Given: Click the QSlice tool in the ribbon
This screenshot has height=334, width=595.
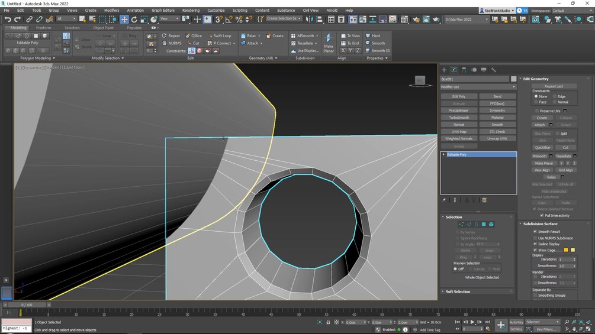Looking at the screenshot, I should (193, 35).
